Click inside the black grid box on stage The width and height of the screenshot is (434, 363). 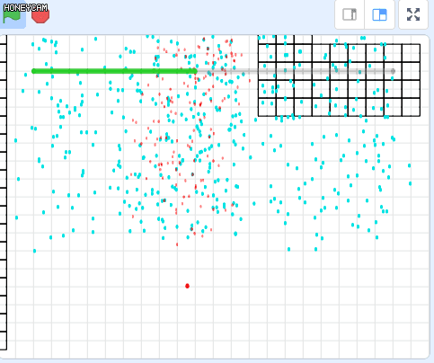339,80
